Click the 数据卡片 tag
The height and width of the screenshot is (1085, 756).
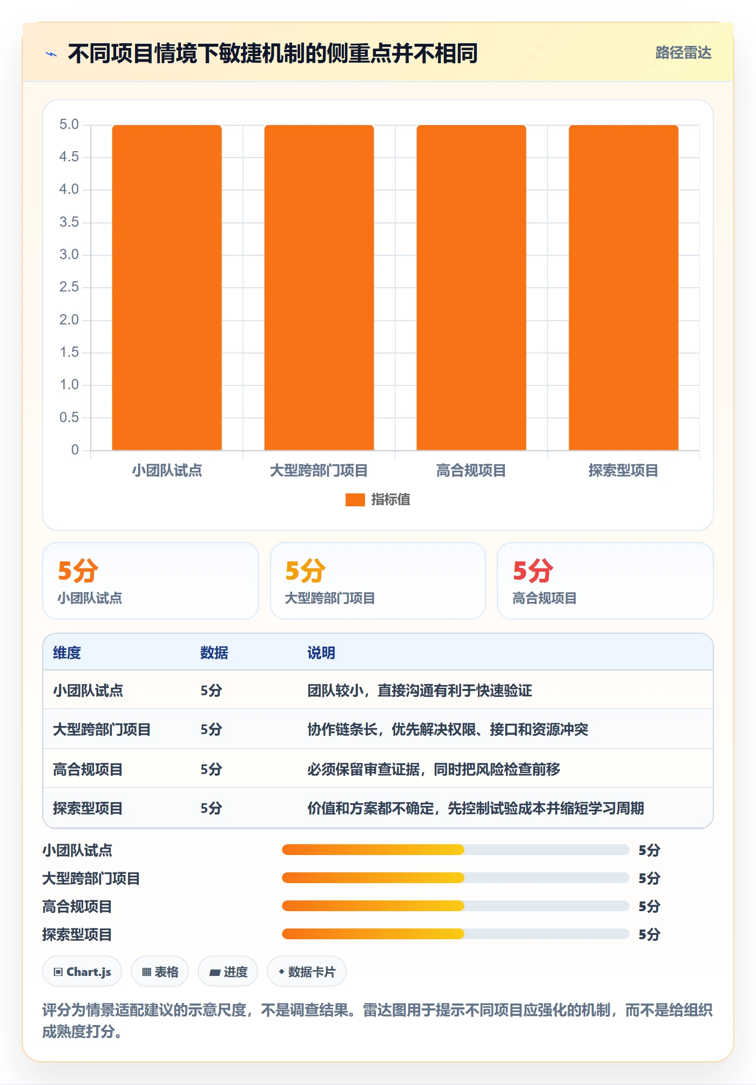307,972
